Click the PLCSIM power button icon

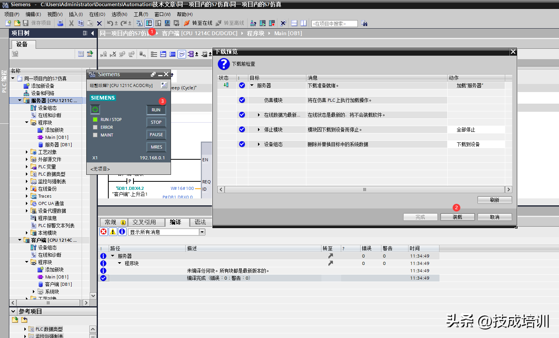pos(95,109)
